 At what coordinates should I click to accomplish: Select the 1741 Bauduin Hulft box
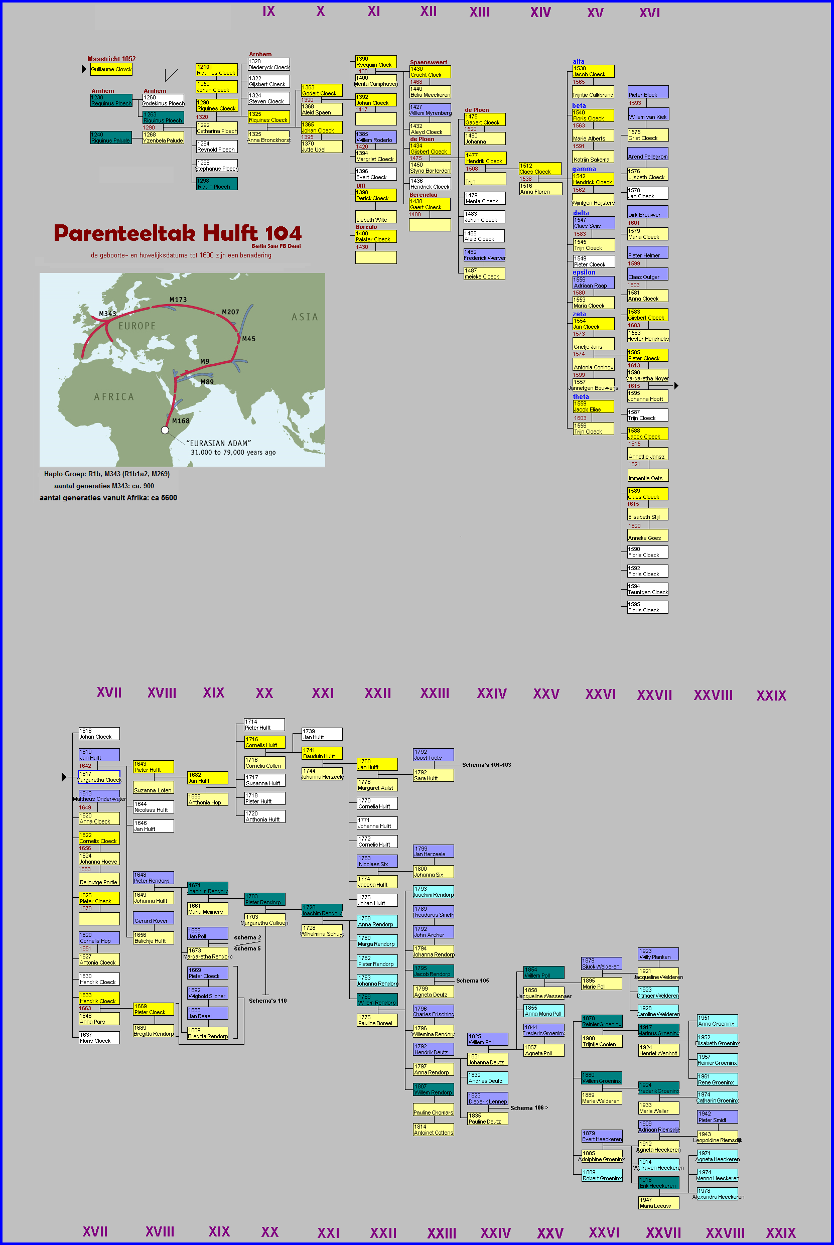pyautogui.click(x=322, y=753)
